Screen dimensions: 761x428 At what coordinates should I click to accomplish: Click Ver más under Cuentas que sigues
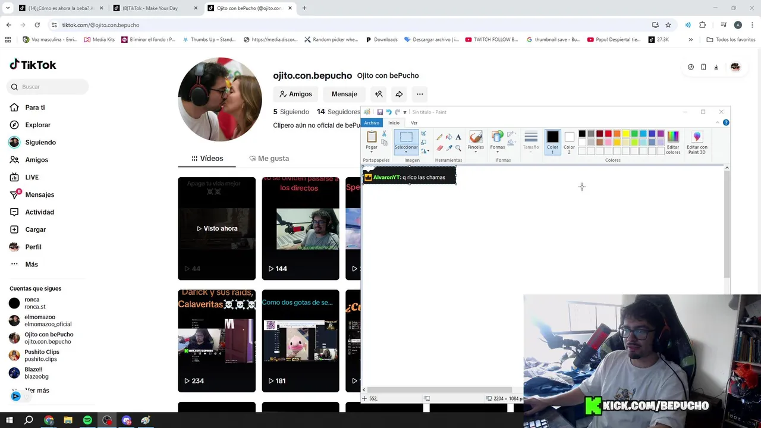click(37, 391)
